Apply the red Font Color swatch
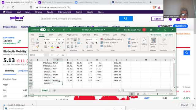The image size is (196, 110). pyautogui.click(x=58, y=47)
